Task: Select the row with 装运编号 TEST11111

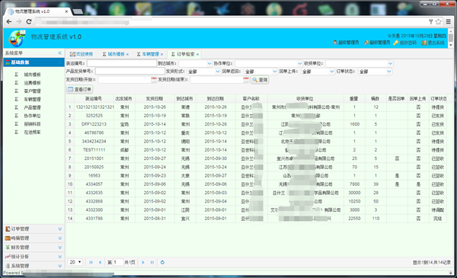Action: pos(256,150)
